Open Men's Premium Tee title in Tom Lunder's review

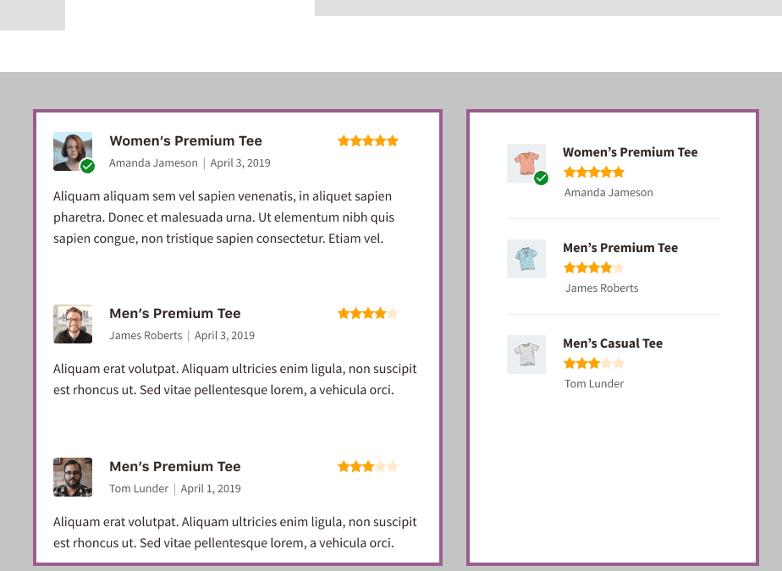point(175,467)
